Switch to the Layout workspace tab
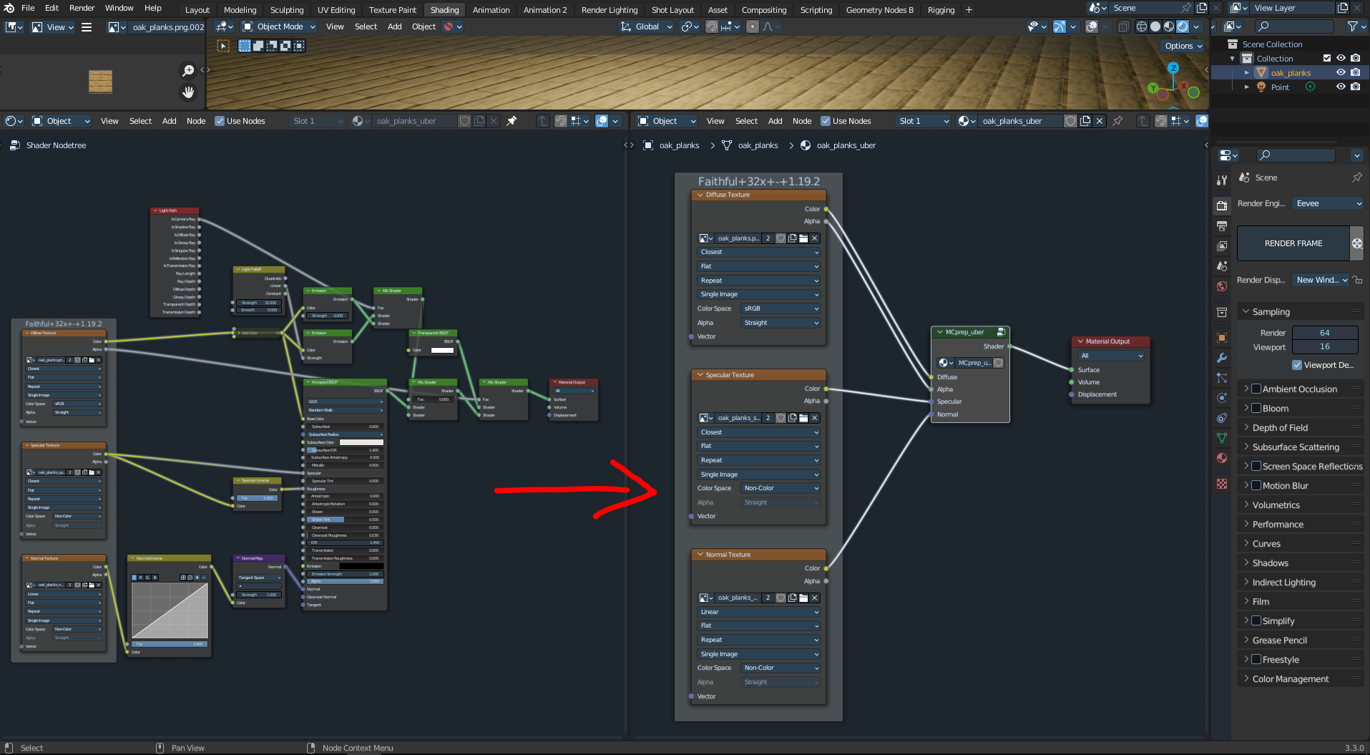Screen dimensions: 1370x755 click(x=197, y=9)
